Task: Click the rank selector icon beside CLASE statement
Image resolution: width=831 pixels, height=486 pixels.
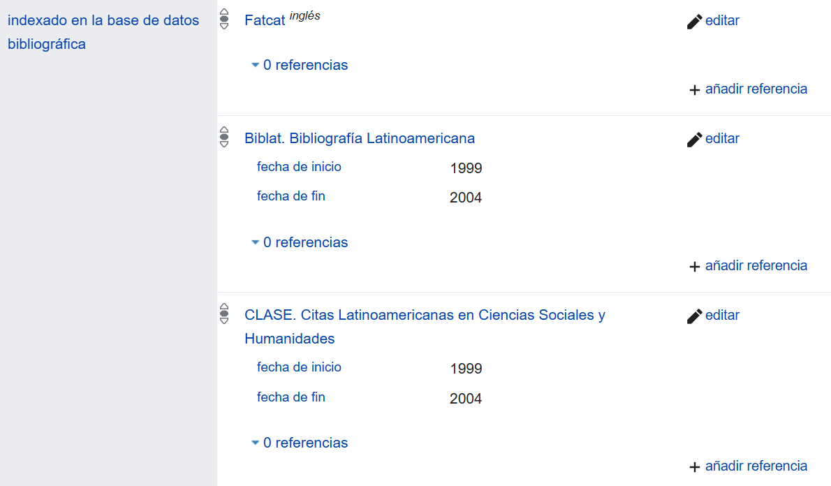Action: [x=224, y=314]
